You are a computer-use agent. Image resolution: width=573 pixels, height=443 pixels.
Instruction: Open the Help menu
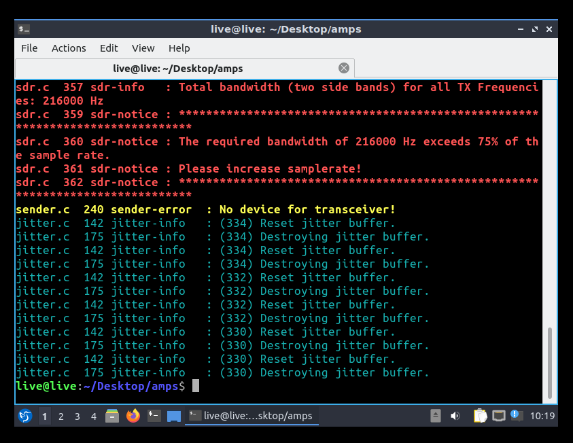179,48
